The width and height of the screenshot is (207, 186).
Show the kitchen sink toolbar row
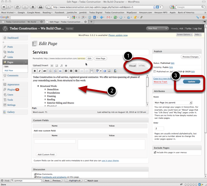pos(109,71)
